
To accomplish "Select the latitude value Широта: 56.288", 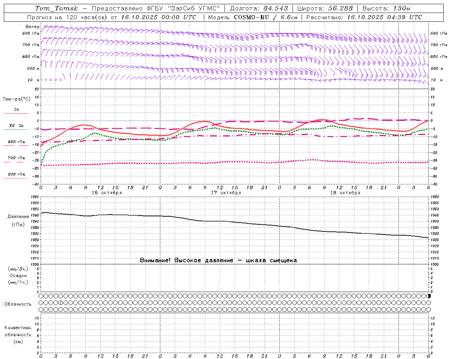I will tap(325, 8).
